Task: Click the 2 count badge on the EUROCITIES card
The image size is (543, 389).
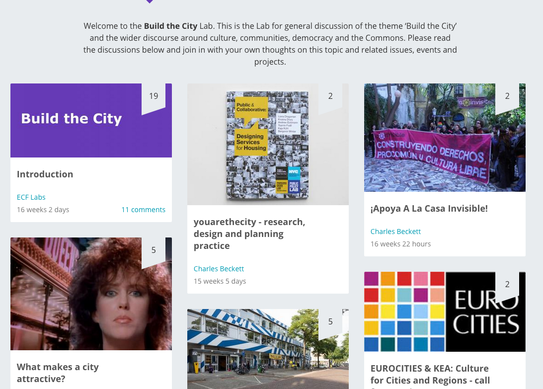Action: (507, 285)
